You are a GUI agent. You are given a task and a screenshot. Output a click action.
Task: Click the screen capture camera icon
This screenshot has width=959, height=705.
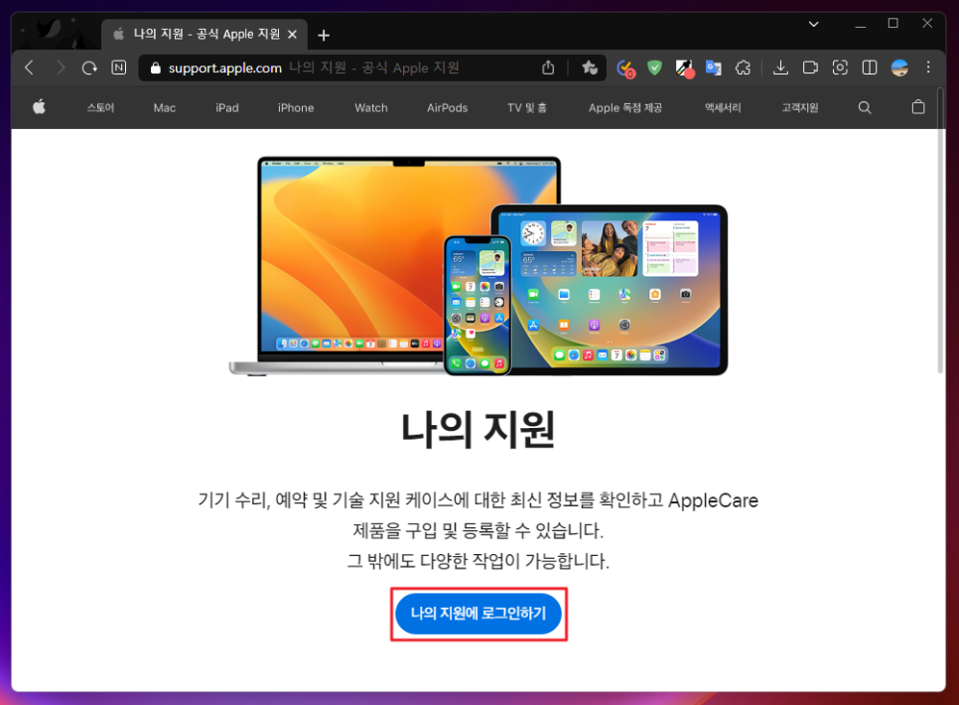(x=840, y=68)
